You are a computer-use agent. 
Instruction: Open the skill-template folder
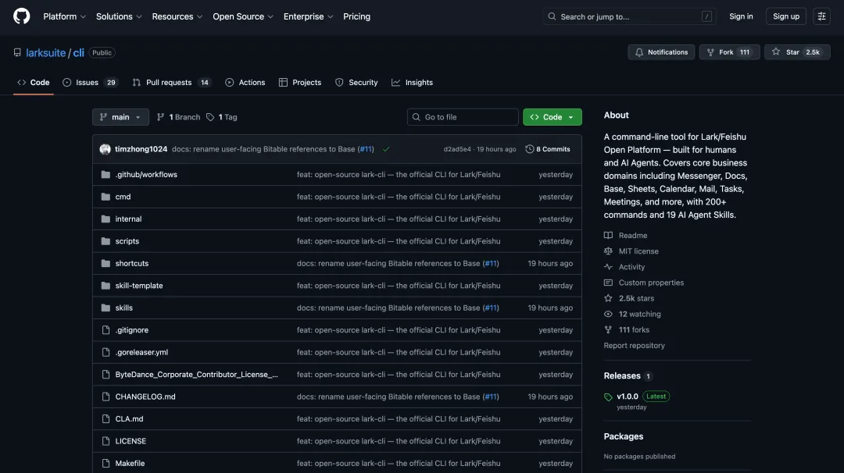coord(139,286)
